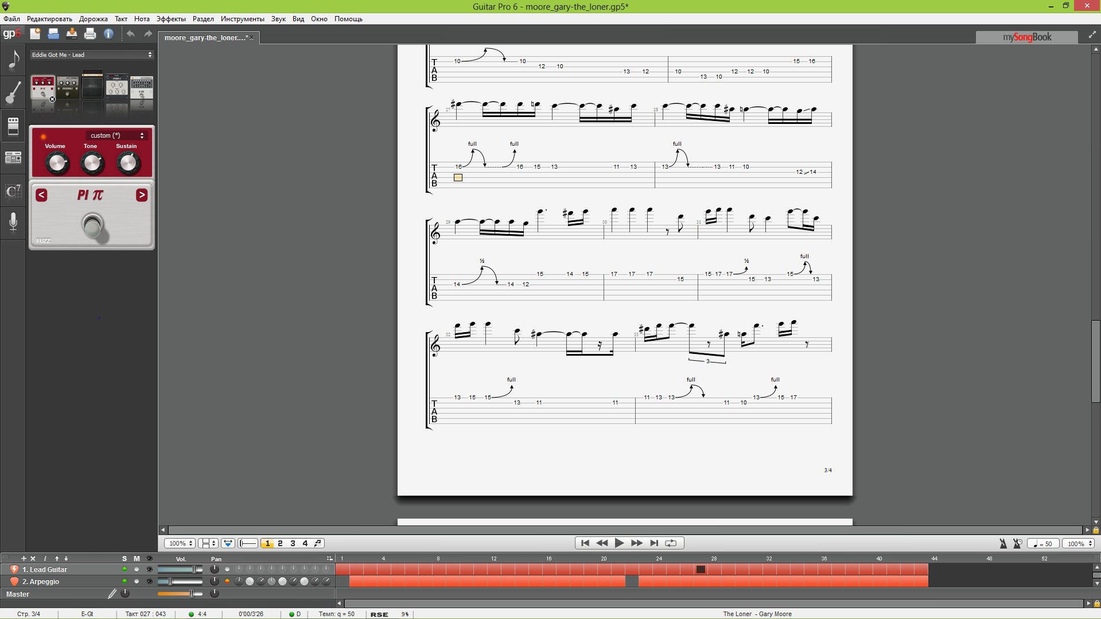Open the Помощь menu

[348, 19]
